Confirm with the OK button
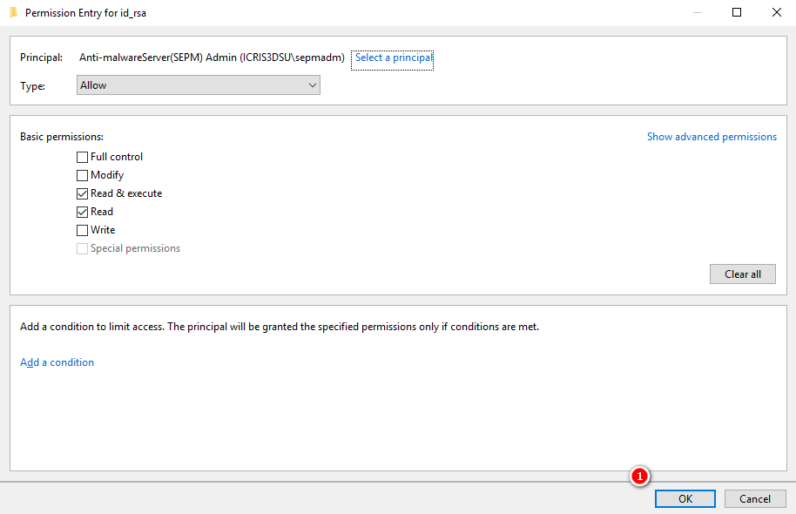 [x=685, y=499]
